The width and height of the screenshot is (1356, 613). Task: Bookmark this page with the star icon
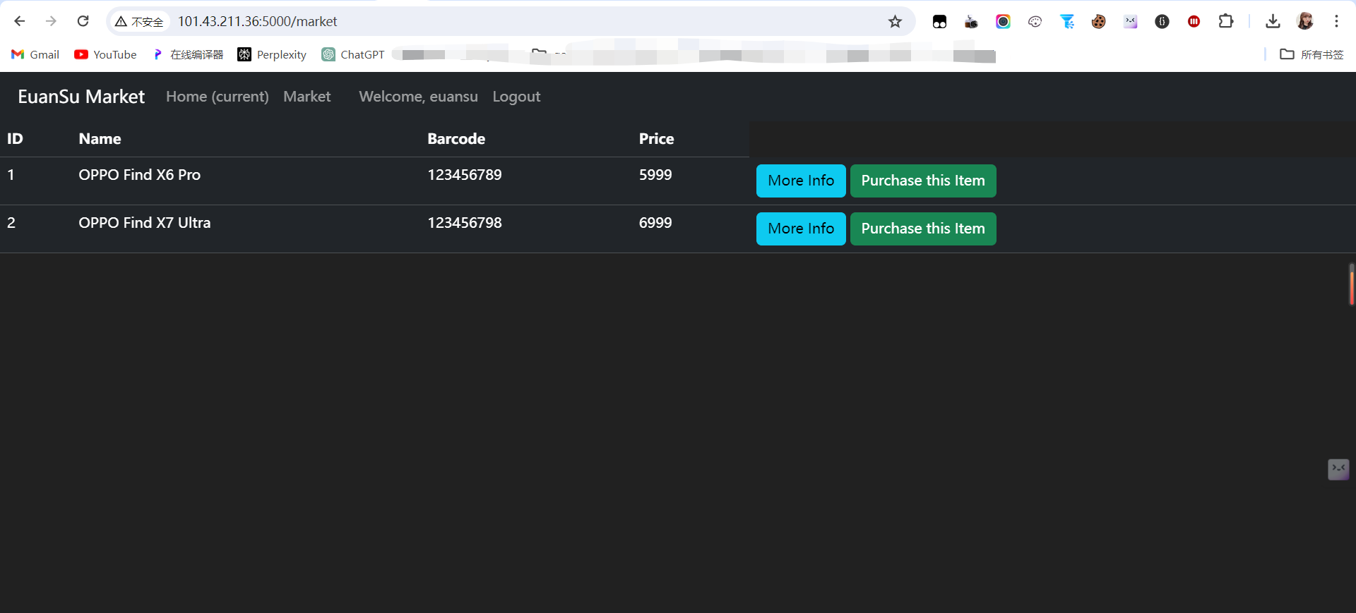(895, 22)
